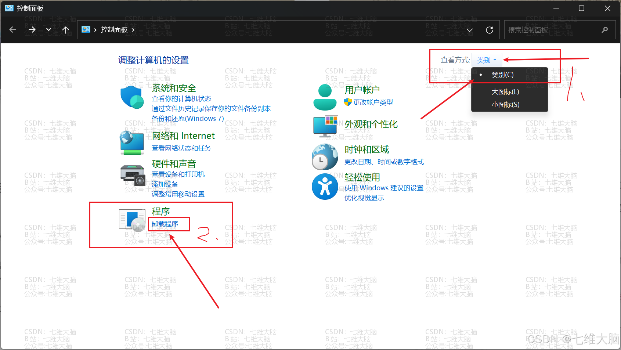
Task: Open the Programs category icon
Action: click(x=132, y=220)
